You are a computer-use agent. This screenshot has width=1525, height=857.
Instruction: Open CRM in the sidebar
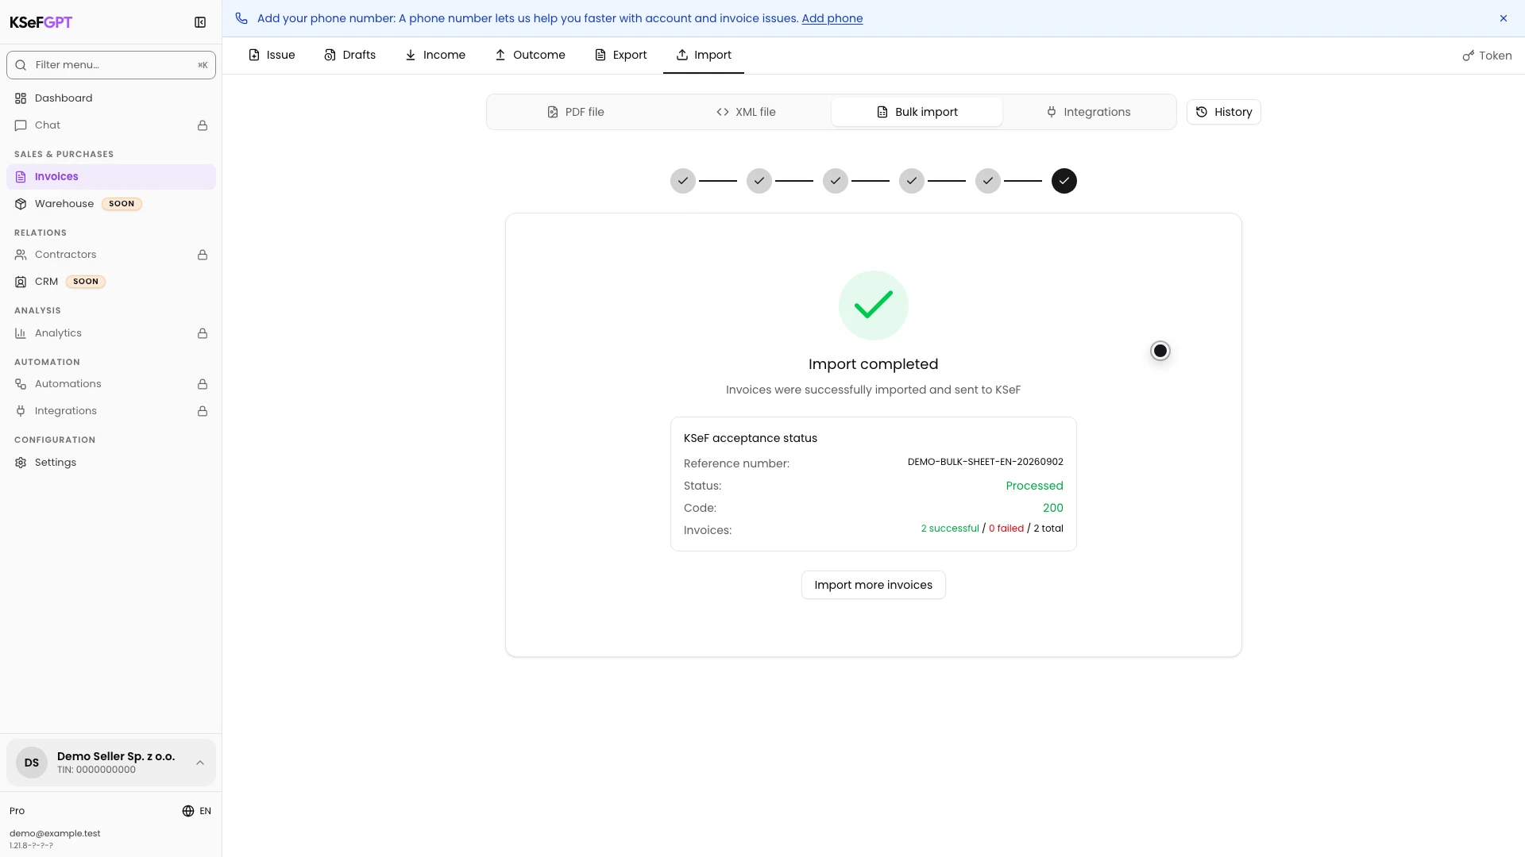pyautogui.click(x=111, y=282)
